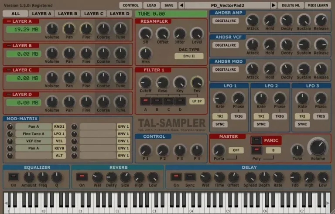Click the Filter 1 Cutoff knob
The width and height of the screenshot is (335, 214).
click(146, 82)
